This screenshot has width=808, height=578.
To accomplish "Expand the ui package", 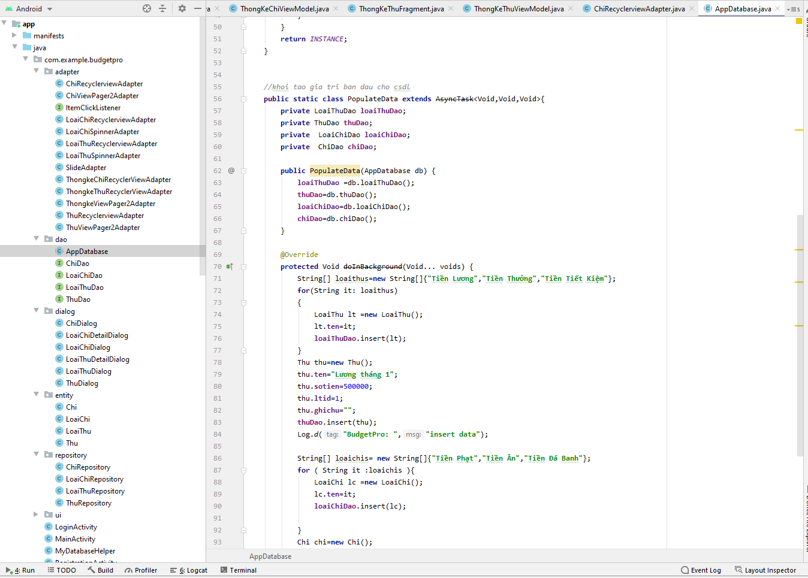I will 36,515.
